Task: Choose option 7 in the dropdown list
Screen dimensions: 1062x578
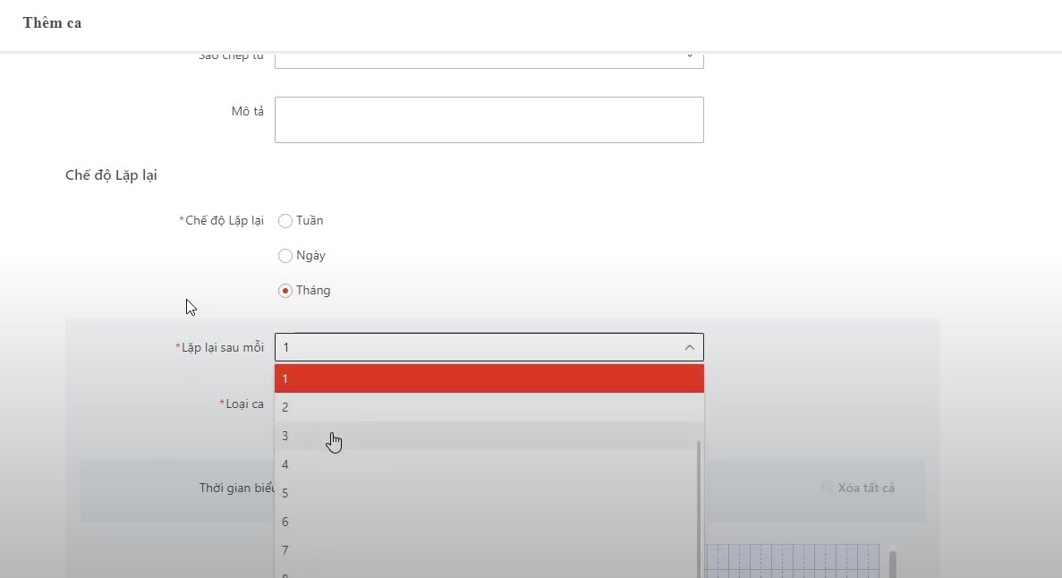Action: point(489,550)
